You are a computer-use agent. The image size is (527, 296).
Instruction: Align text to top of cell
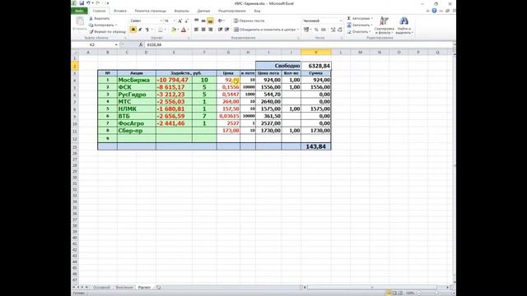tap(196, 21)
